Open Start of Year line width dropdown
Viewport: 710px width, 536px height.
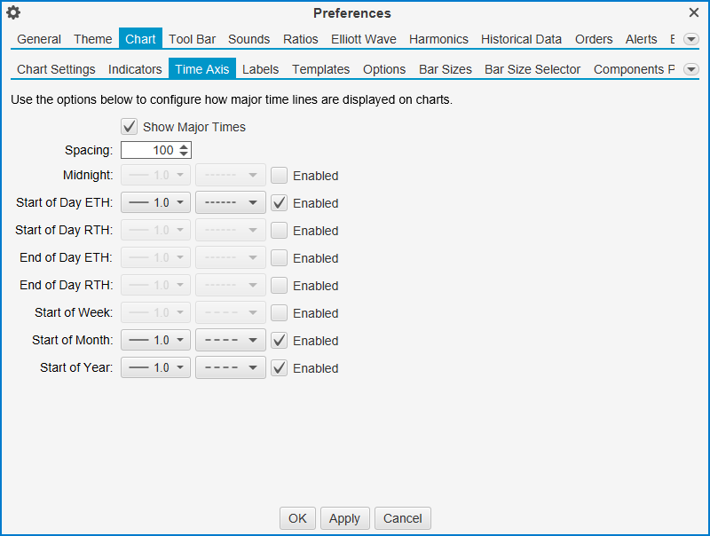(155, 368)
